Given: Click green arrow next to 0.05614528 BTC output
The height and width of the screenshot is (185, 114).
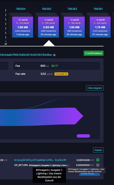Looking at the screenshot, I should tap(98, 160).
